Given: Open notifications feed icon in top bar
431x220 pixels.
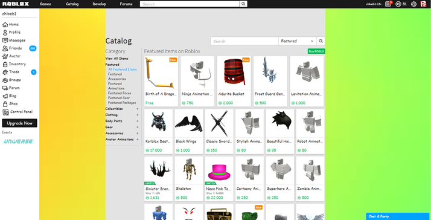Looking at the screenshot, I should pyautogui.click(x=388, y=4).
